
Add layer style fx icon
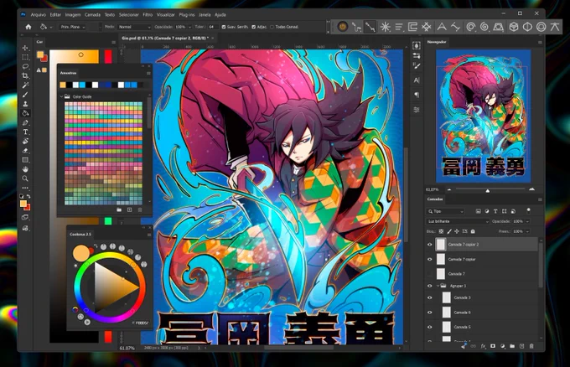(483, 346)
